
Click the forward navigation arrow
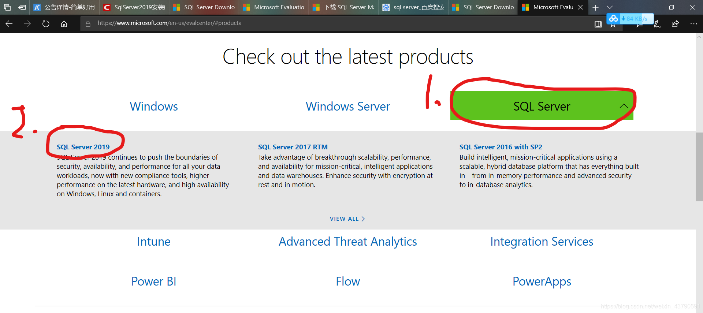coord(27,24)
